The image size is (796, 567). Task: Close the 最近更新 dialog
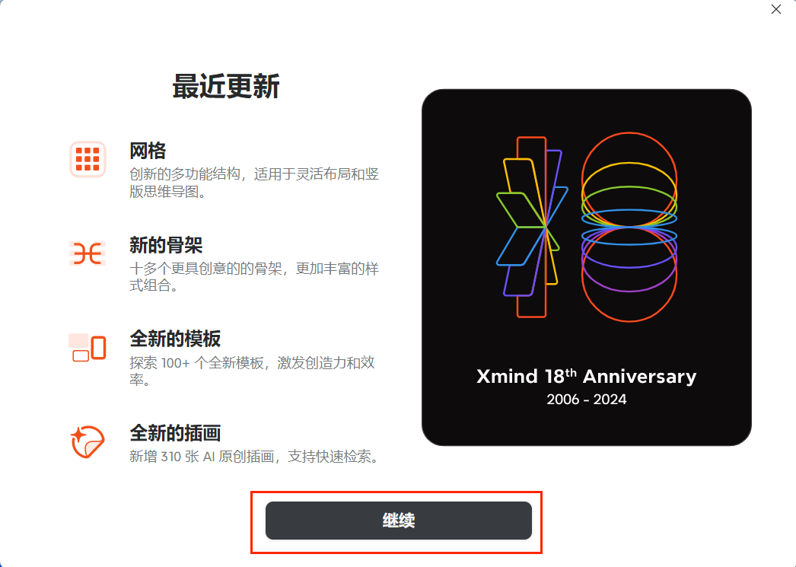776,9
